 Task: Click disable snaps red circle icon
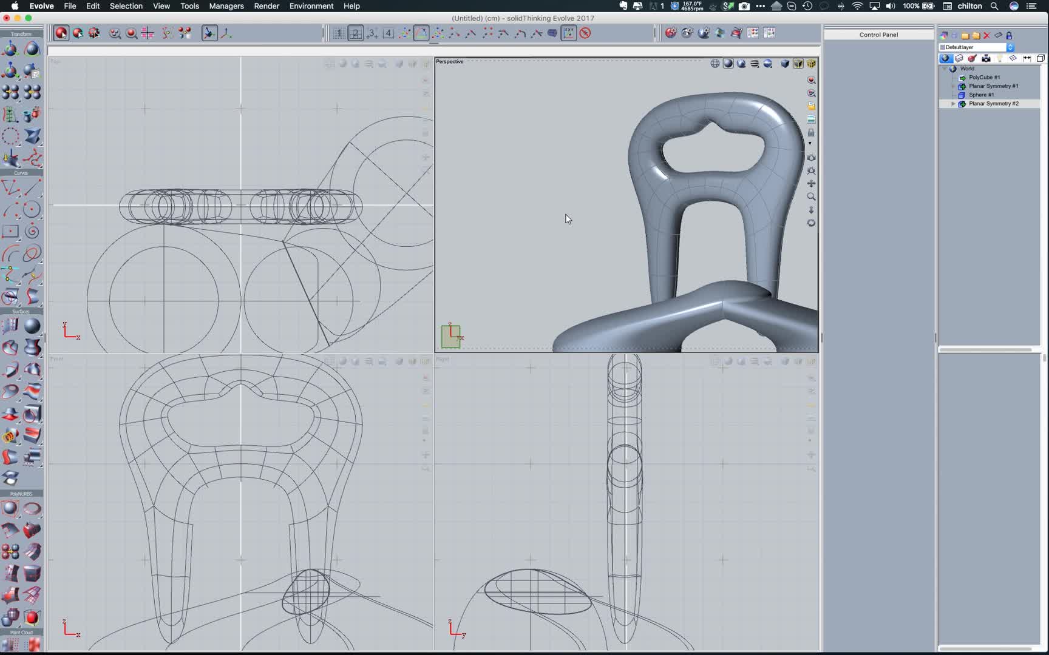coord(585,33)
